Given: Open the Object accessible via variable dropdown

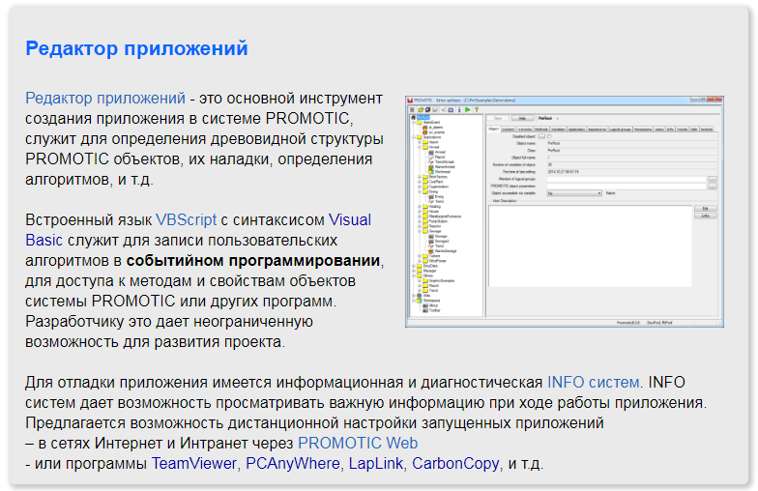Looking at the screenshot, I should pos(570,193).
